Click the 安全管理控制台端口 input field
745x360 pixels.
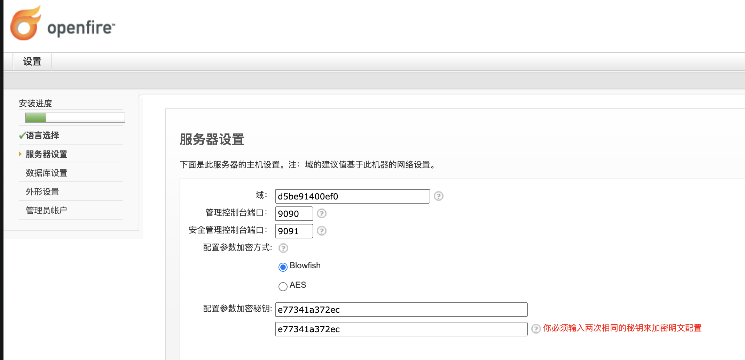click(x=294, y=231)
